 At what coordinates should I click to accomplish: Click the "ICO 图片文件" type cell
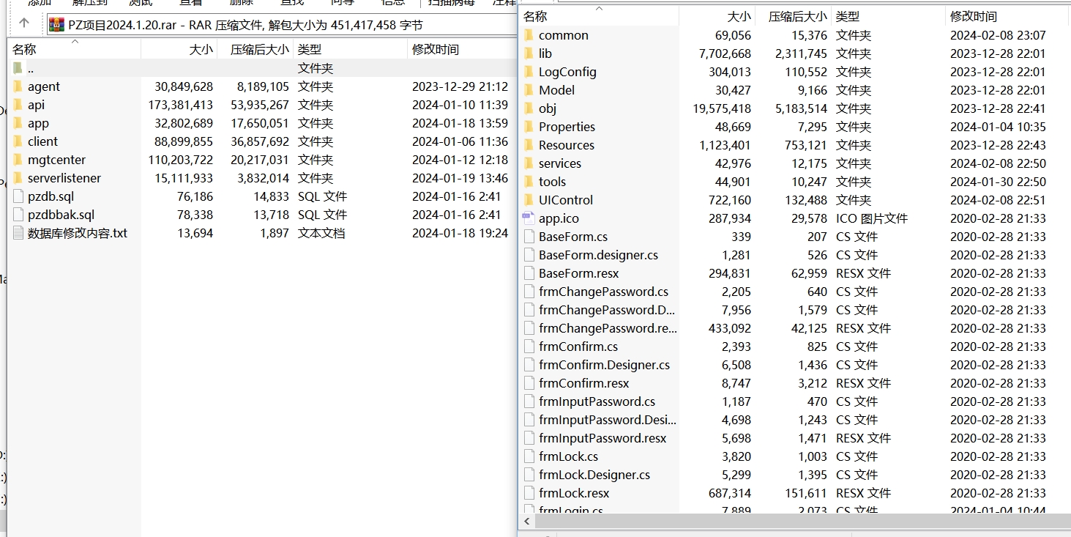coord(872,218)
